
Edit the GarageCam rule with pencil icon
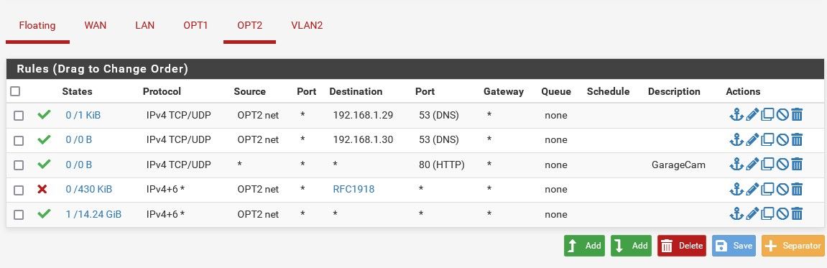(752, 165)
